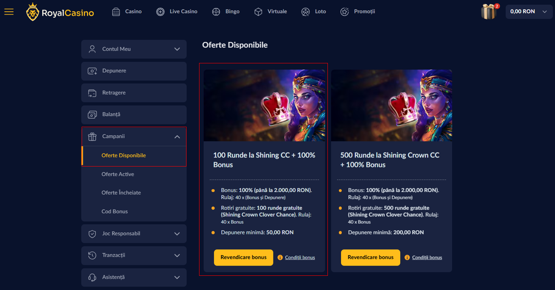Click the 100 Runde offer banner image
555x290 pixels.
point(264,106)
